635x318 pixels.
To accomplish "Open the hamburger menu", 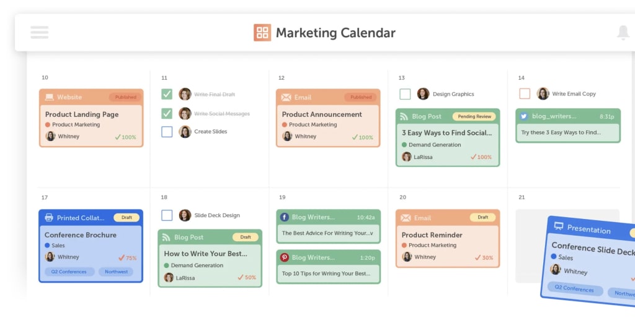I will pyautogui.click(x=39, y=32).
